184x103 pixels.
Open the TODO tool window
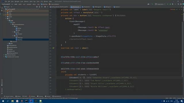point(25,96)
